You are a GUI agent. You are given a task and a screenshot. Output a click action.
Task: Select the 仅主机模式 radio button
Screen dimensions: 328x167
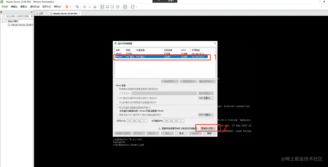(117, 102)
